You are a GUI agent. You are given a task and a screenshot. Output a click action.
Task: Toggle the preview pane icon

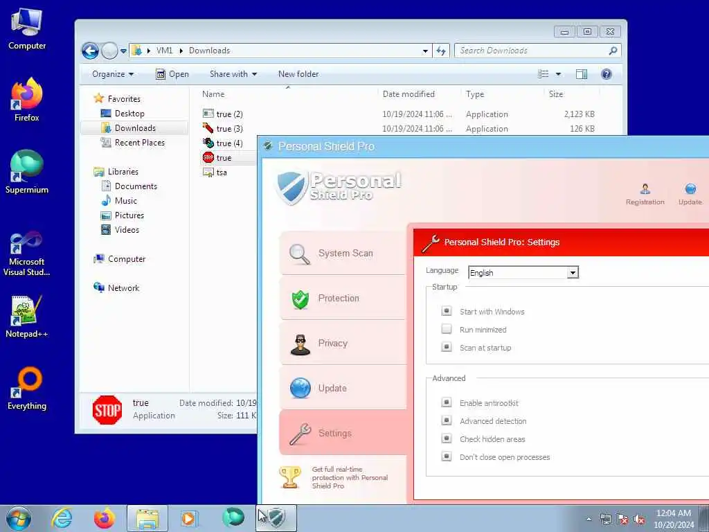point(582,74)
